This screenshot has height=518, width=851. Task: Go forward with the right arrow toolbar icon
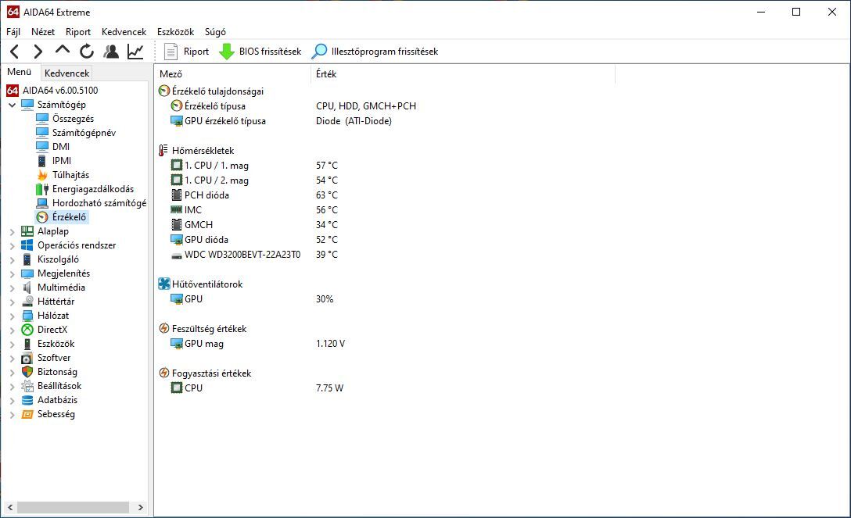(x=38, y=52)
